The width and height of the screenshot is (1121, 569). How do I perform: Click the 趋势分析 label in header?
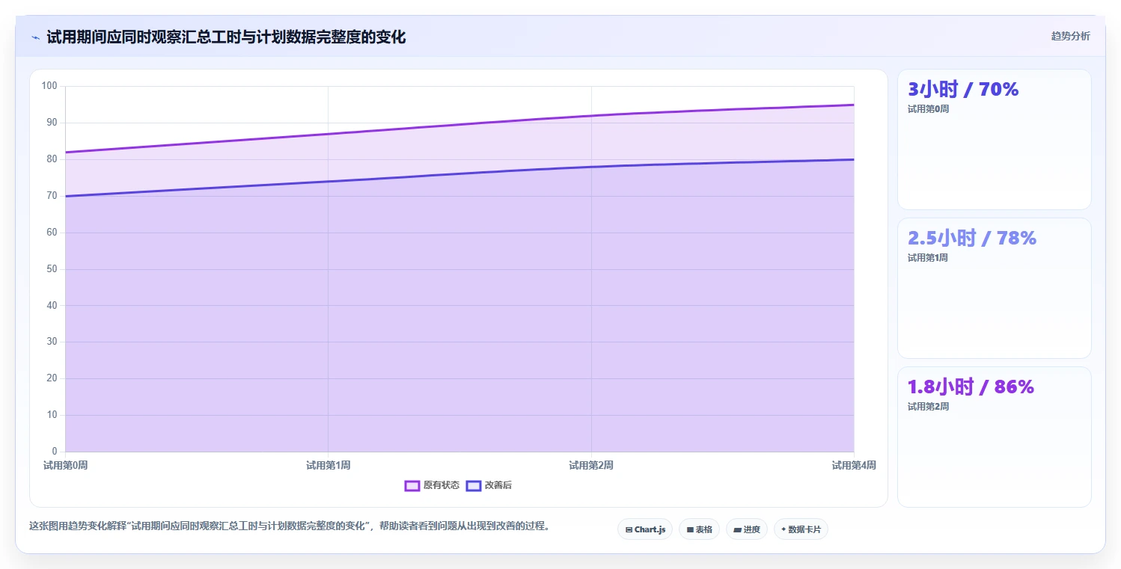pyautogui.click(x=1070, y=36)
